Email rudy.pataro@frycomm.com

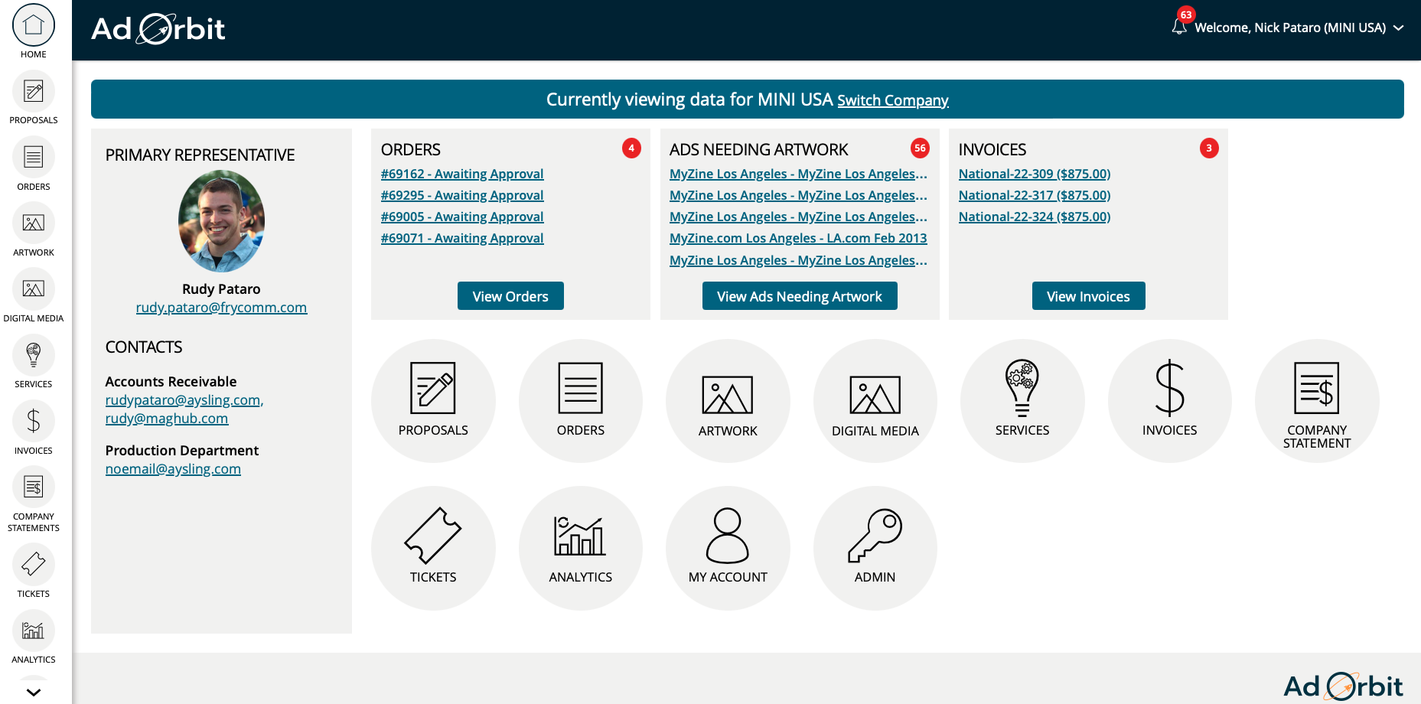(221, 307)
